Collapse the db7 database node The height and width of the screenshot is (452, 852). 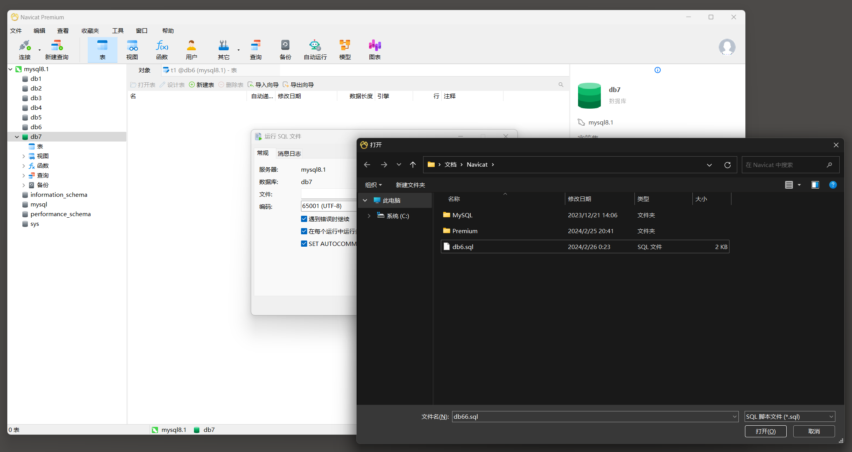(x=17, y=137)
